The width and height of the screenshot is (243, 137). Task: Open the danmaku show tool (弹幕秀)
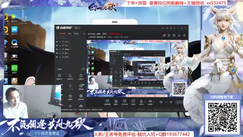tap(70, 97)
